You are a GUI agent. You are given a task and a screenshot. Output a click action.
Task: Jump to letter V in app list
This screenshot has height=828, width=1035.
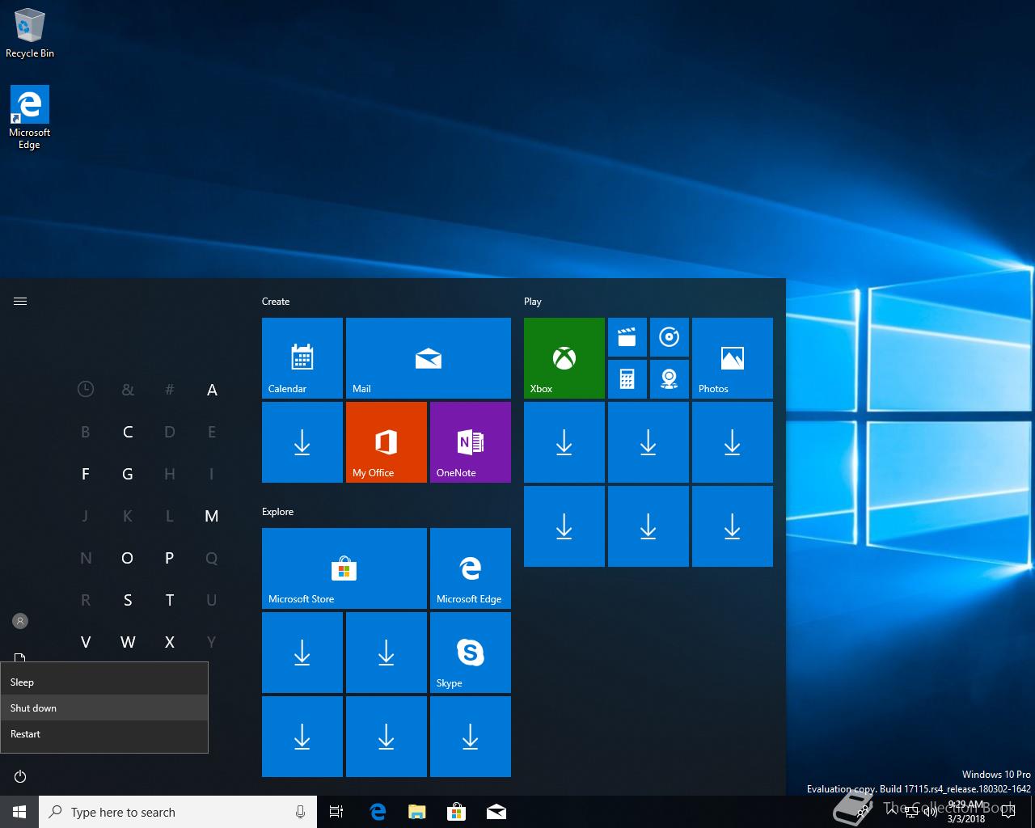(x=86, y=642)
